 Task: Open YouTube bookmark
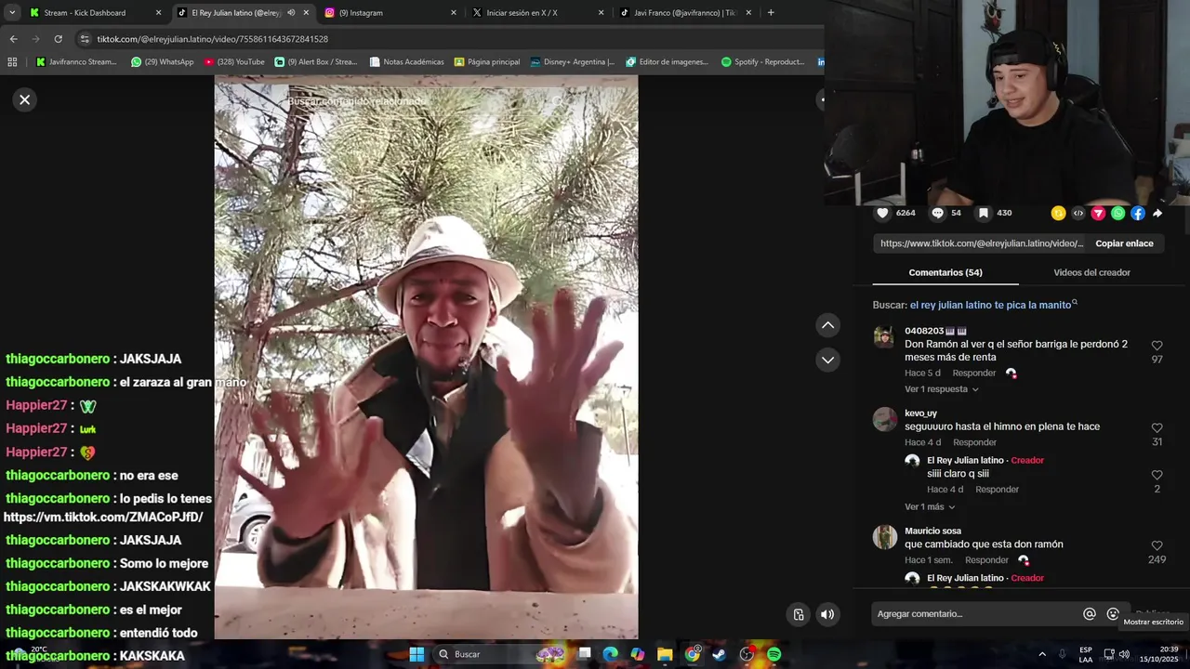(x=234, y=62)
